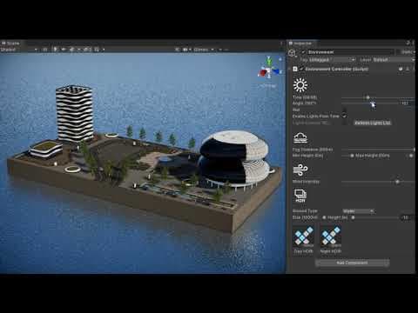Select the Scene tab

[x=10, y=43]
